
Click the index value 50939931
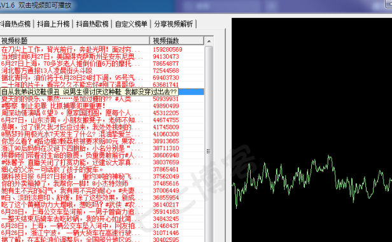(x=166, y=99)
